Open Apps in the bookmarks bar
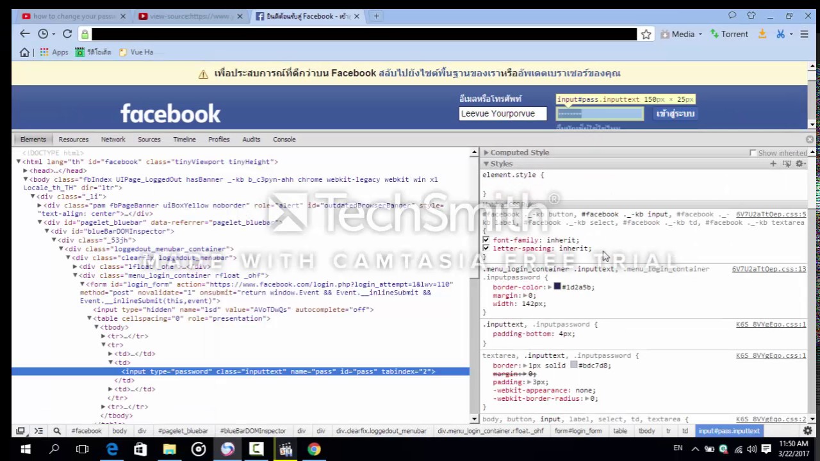Viewport: 820px width, 461px height. [54, 53]
